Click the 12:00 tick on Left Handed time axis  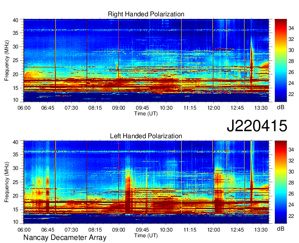tap(214, 230)
